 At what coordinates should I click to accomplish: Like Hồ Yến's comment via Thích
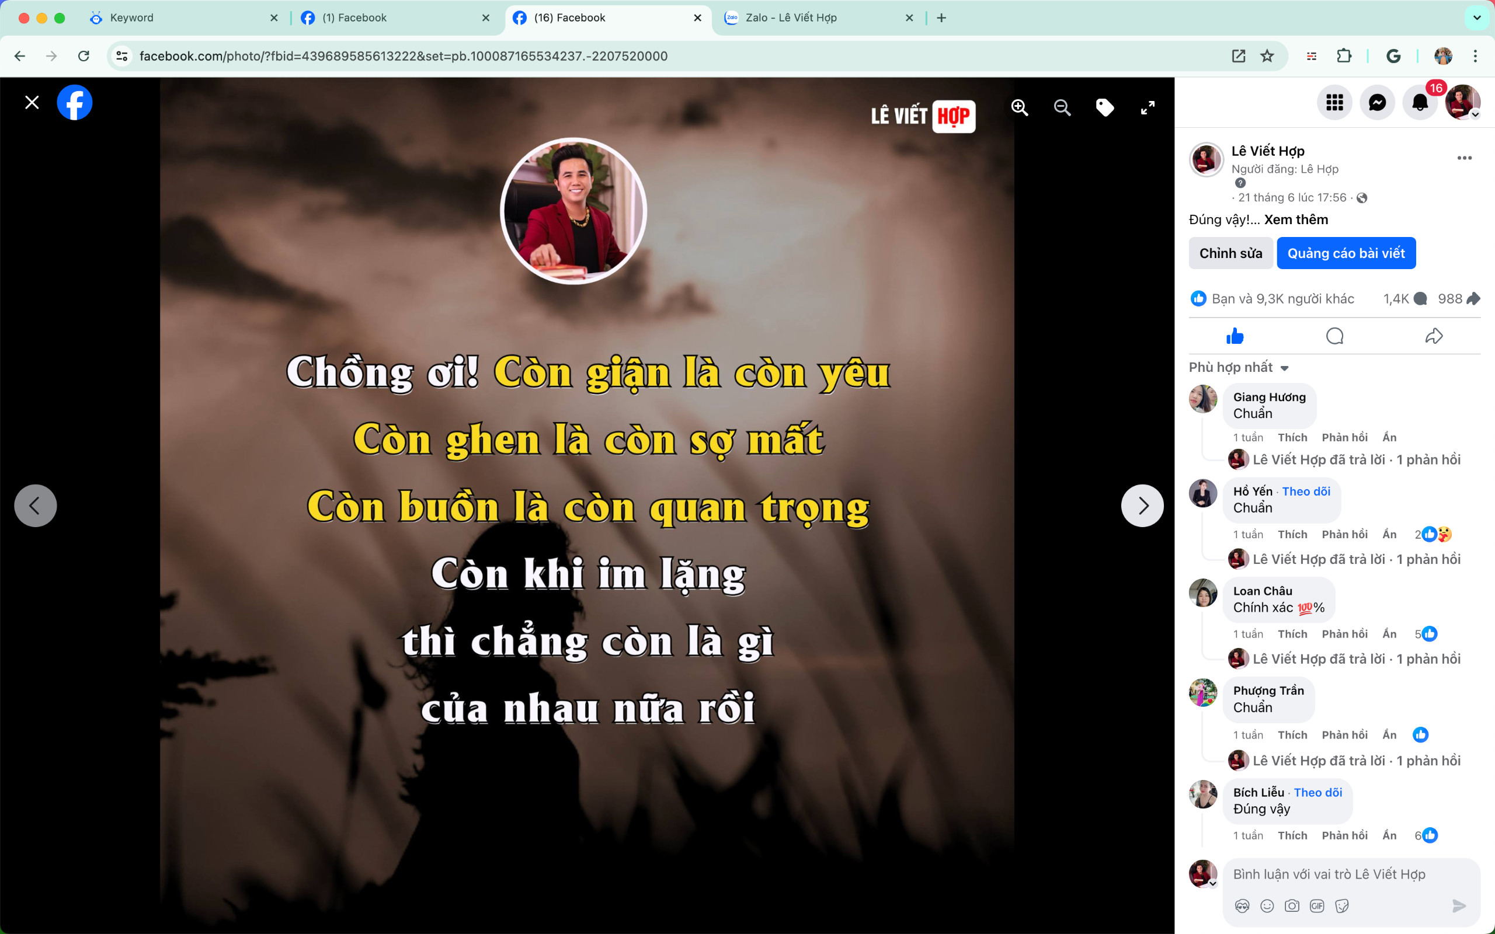1292,534
